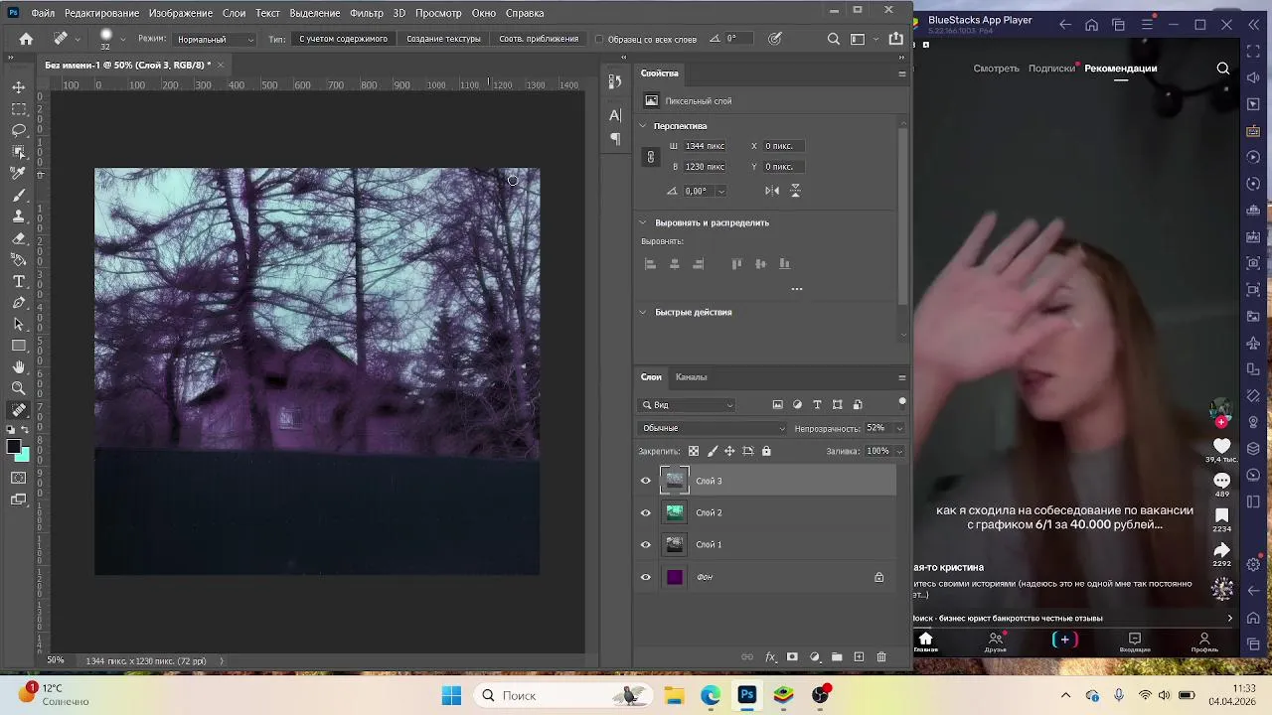The width and height of the screenshot is (1272, 715).
Task: Enable Образец со всех слоев checkbox
Action: pos(599,40)
